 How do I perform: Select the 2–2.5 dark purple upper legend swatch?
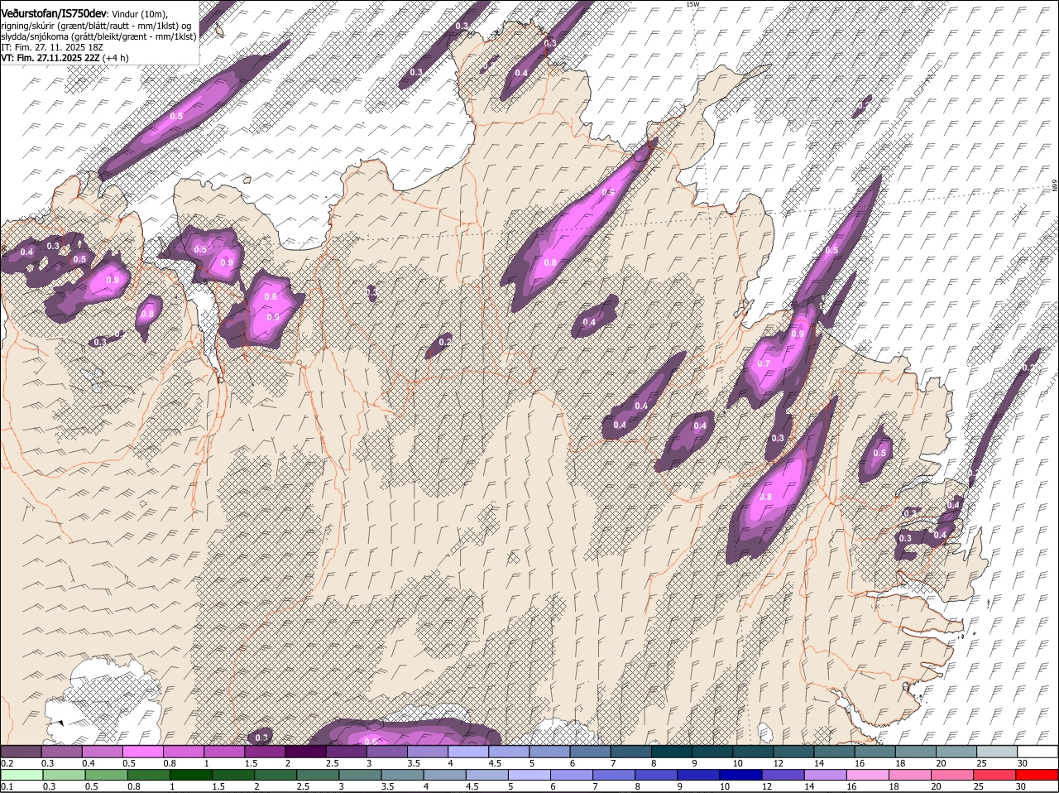point(305,751)
